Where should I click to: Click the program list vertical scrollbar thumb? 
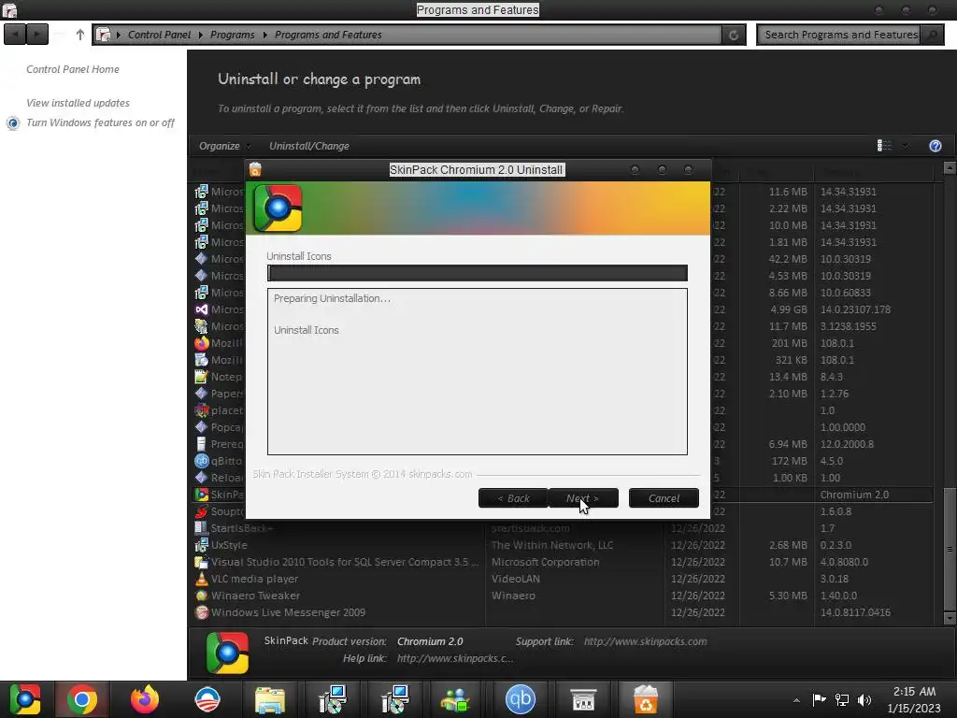(950, 549)
